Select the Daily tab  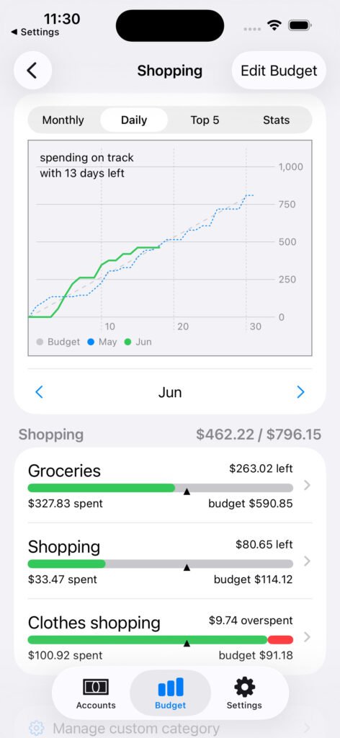coord(134,120)
